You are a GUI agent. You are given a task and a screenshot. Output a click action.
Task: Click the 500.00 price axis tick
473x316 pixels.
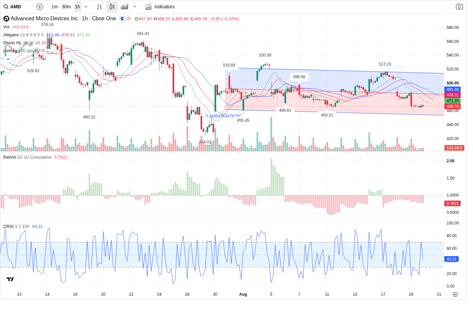(x=453, y=83)
